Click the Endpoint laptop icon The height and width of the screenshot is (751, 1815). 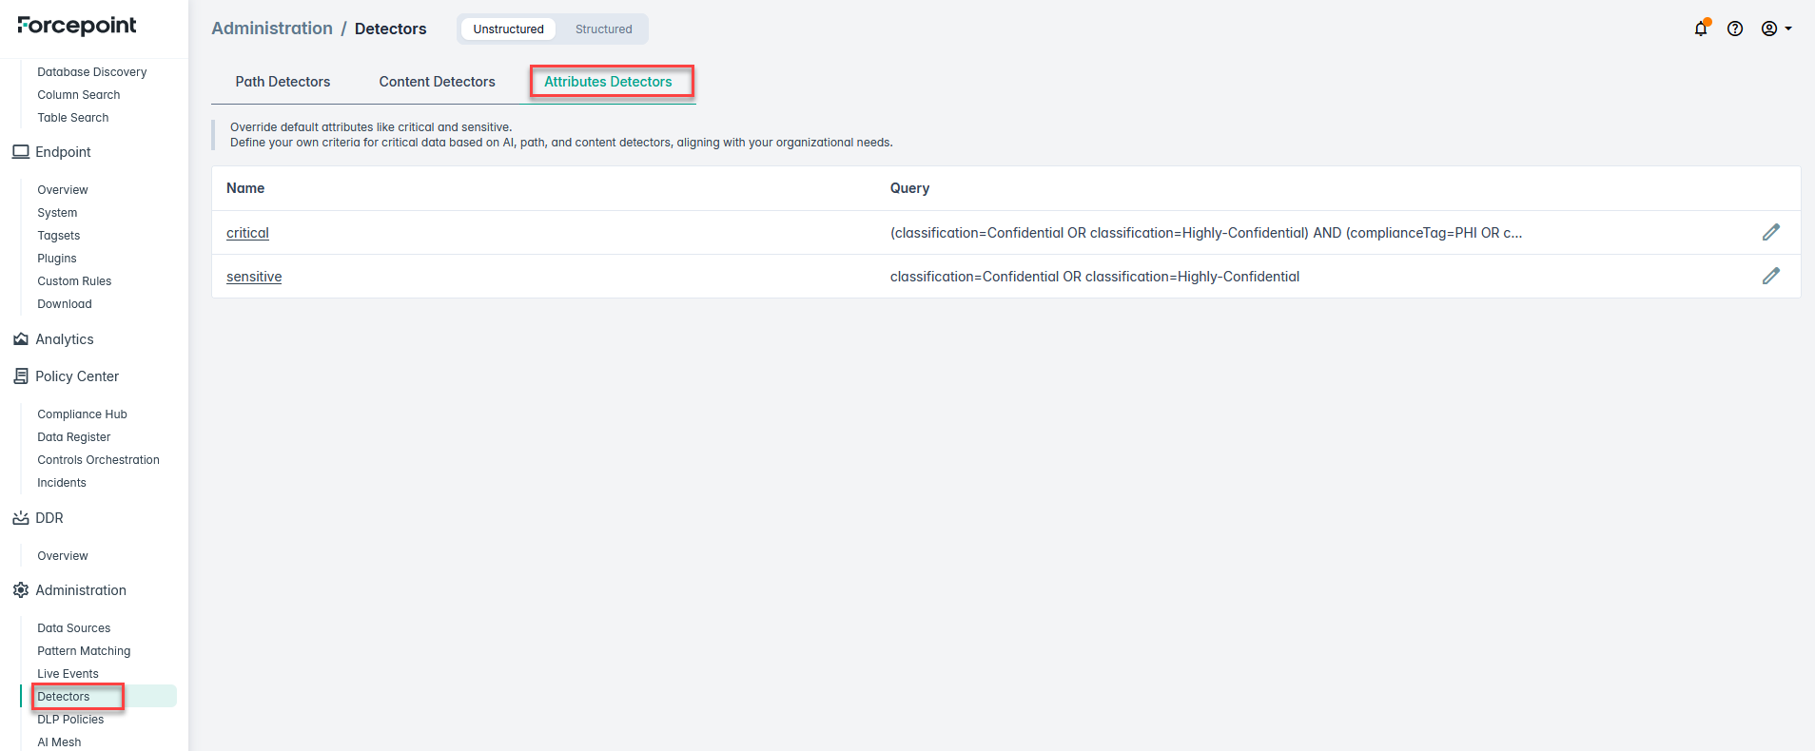coord(21,152)
